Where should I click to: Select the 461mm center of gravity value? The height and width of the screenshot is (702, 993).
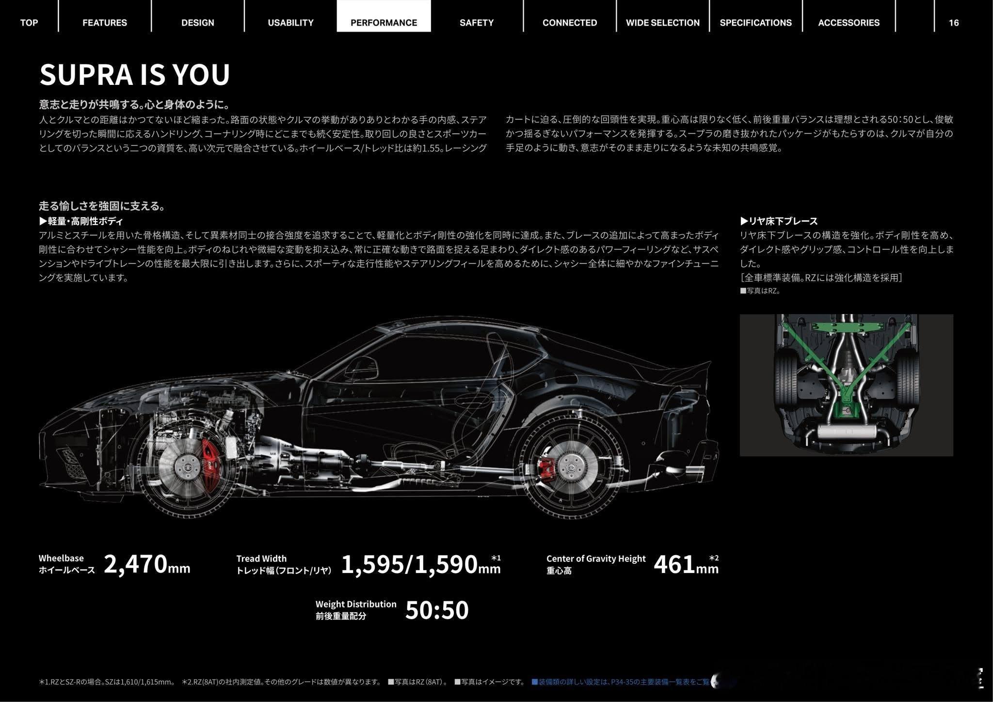[x=686, y=564]
